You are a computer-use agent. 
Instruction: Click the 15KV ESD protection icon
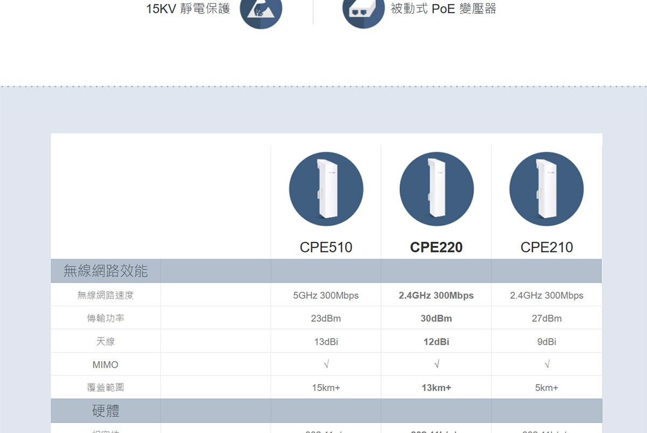coord(260,11)
